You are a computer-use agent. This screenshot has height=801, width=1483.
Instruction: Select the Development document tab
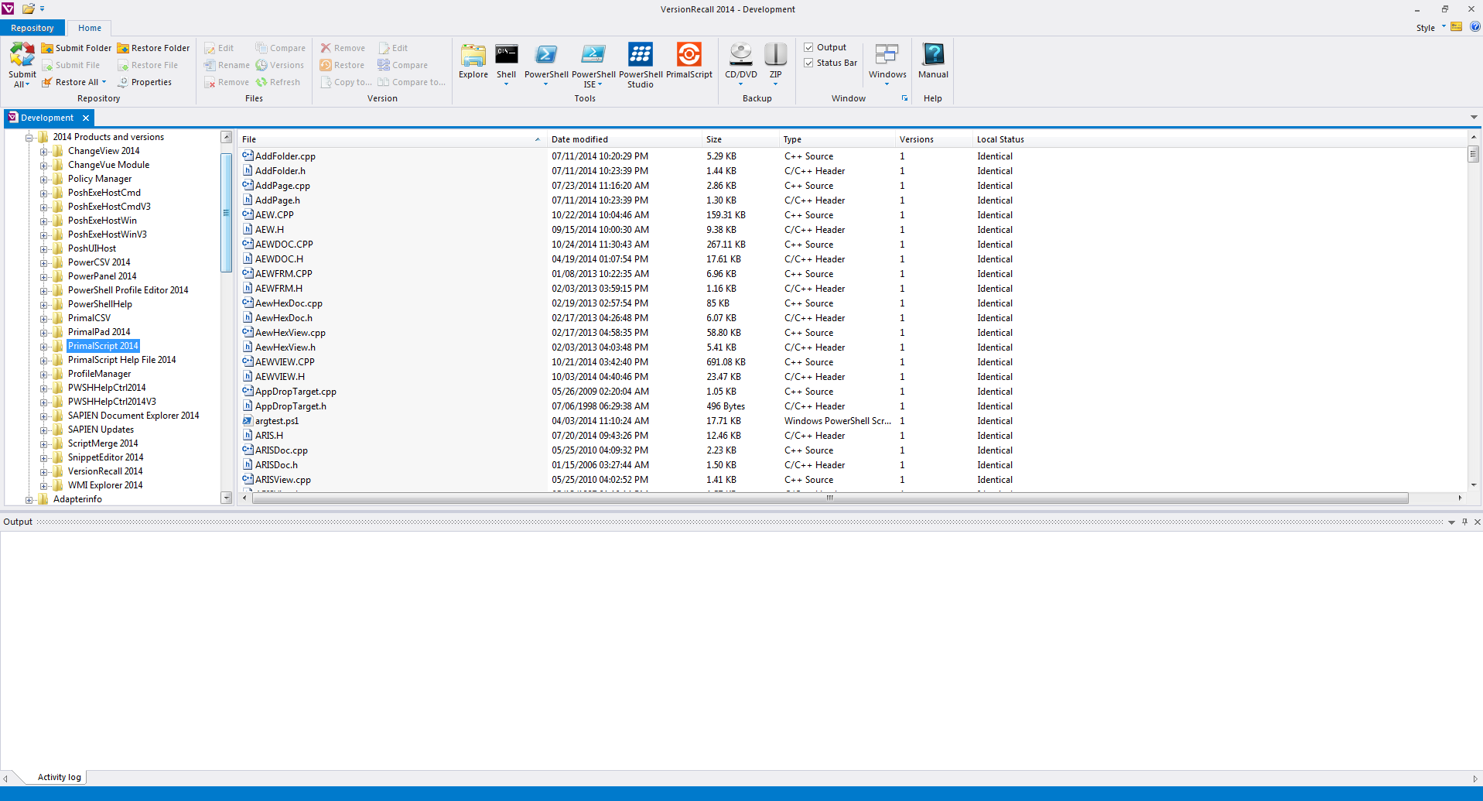point(47,118)
